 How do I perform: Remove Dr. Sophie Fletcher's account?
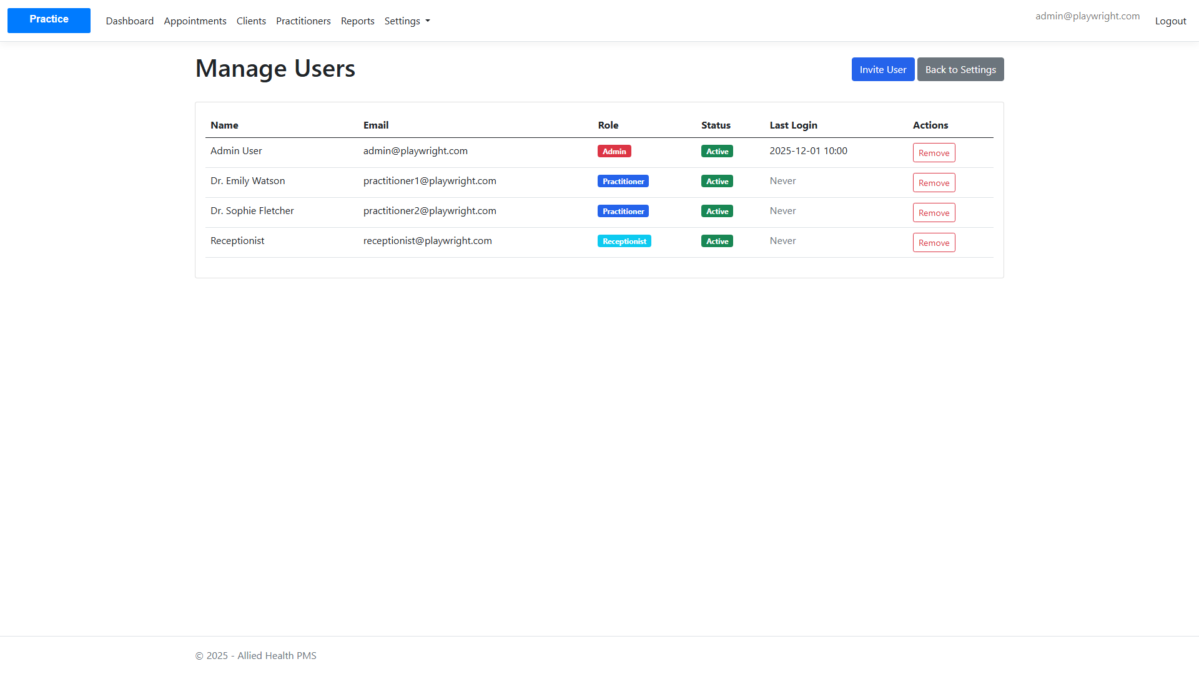tap(934, 213)
